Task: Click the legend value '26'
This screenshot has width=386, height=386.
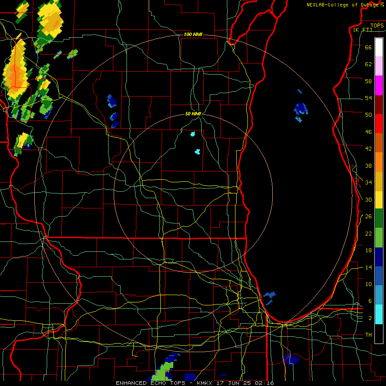Action: coord(368,217)
